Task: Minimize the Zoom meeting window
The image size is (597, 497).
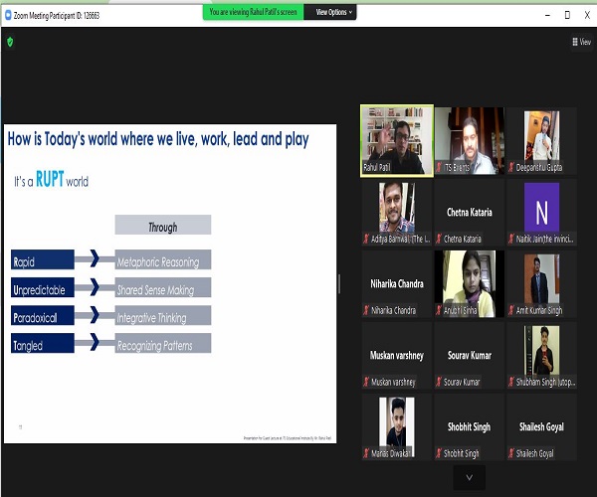Action: click(547, 15)
